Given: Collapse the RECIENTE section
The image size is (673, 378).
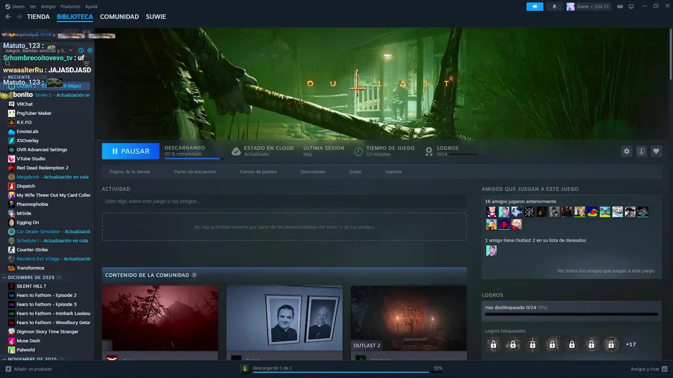Looking at the screenshot, I should [5, 77].
